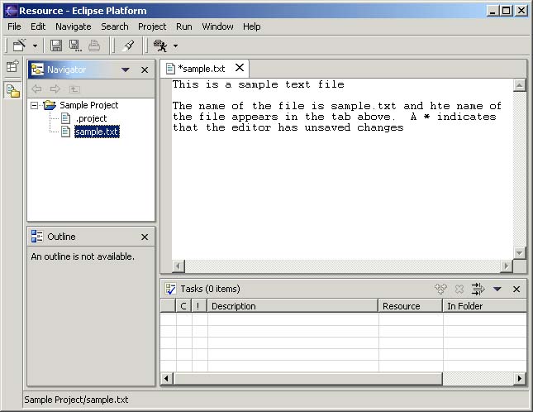Click the sample.txt file icon in Navigator
Viewport: 533px width, 412px height.
(x=65, y=132)
